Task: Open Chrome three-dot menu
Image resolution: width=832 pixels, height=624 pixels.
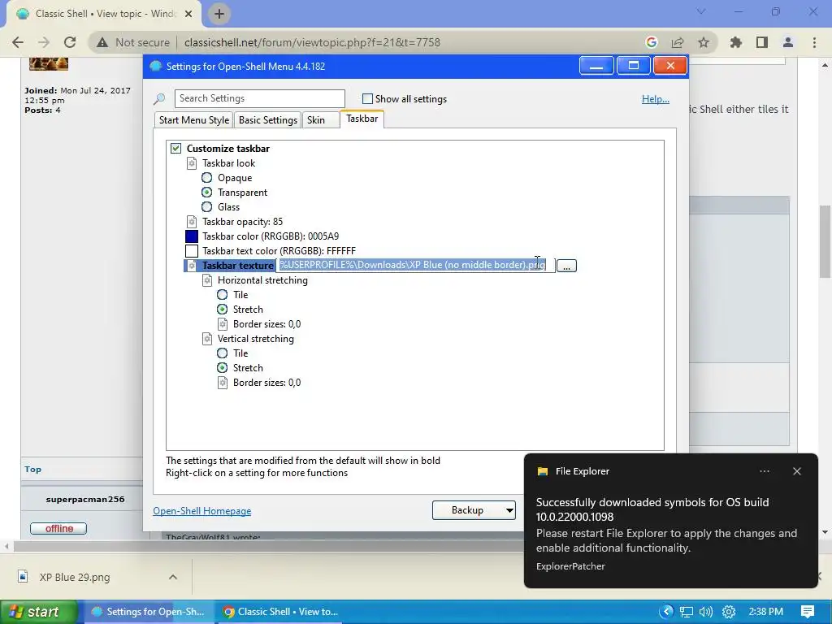Action: 814,42
